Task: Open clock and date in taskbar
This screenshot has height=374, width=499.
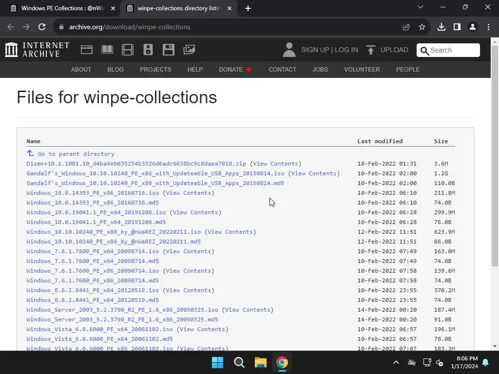Action: (x=464, y=362)
